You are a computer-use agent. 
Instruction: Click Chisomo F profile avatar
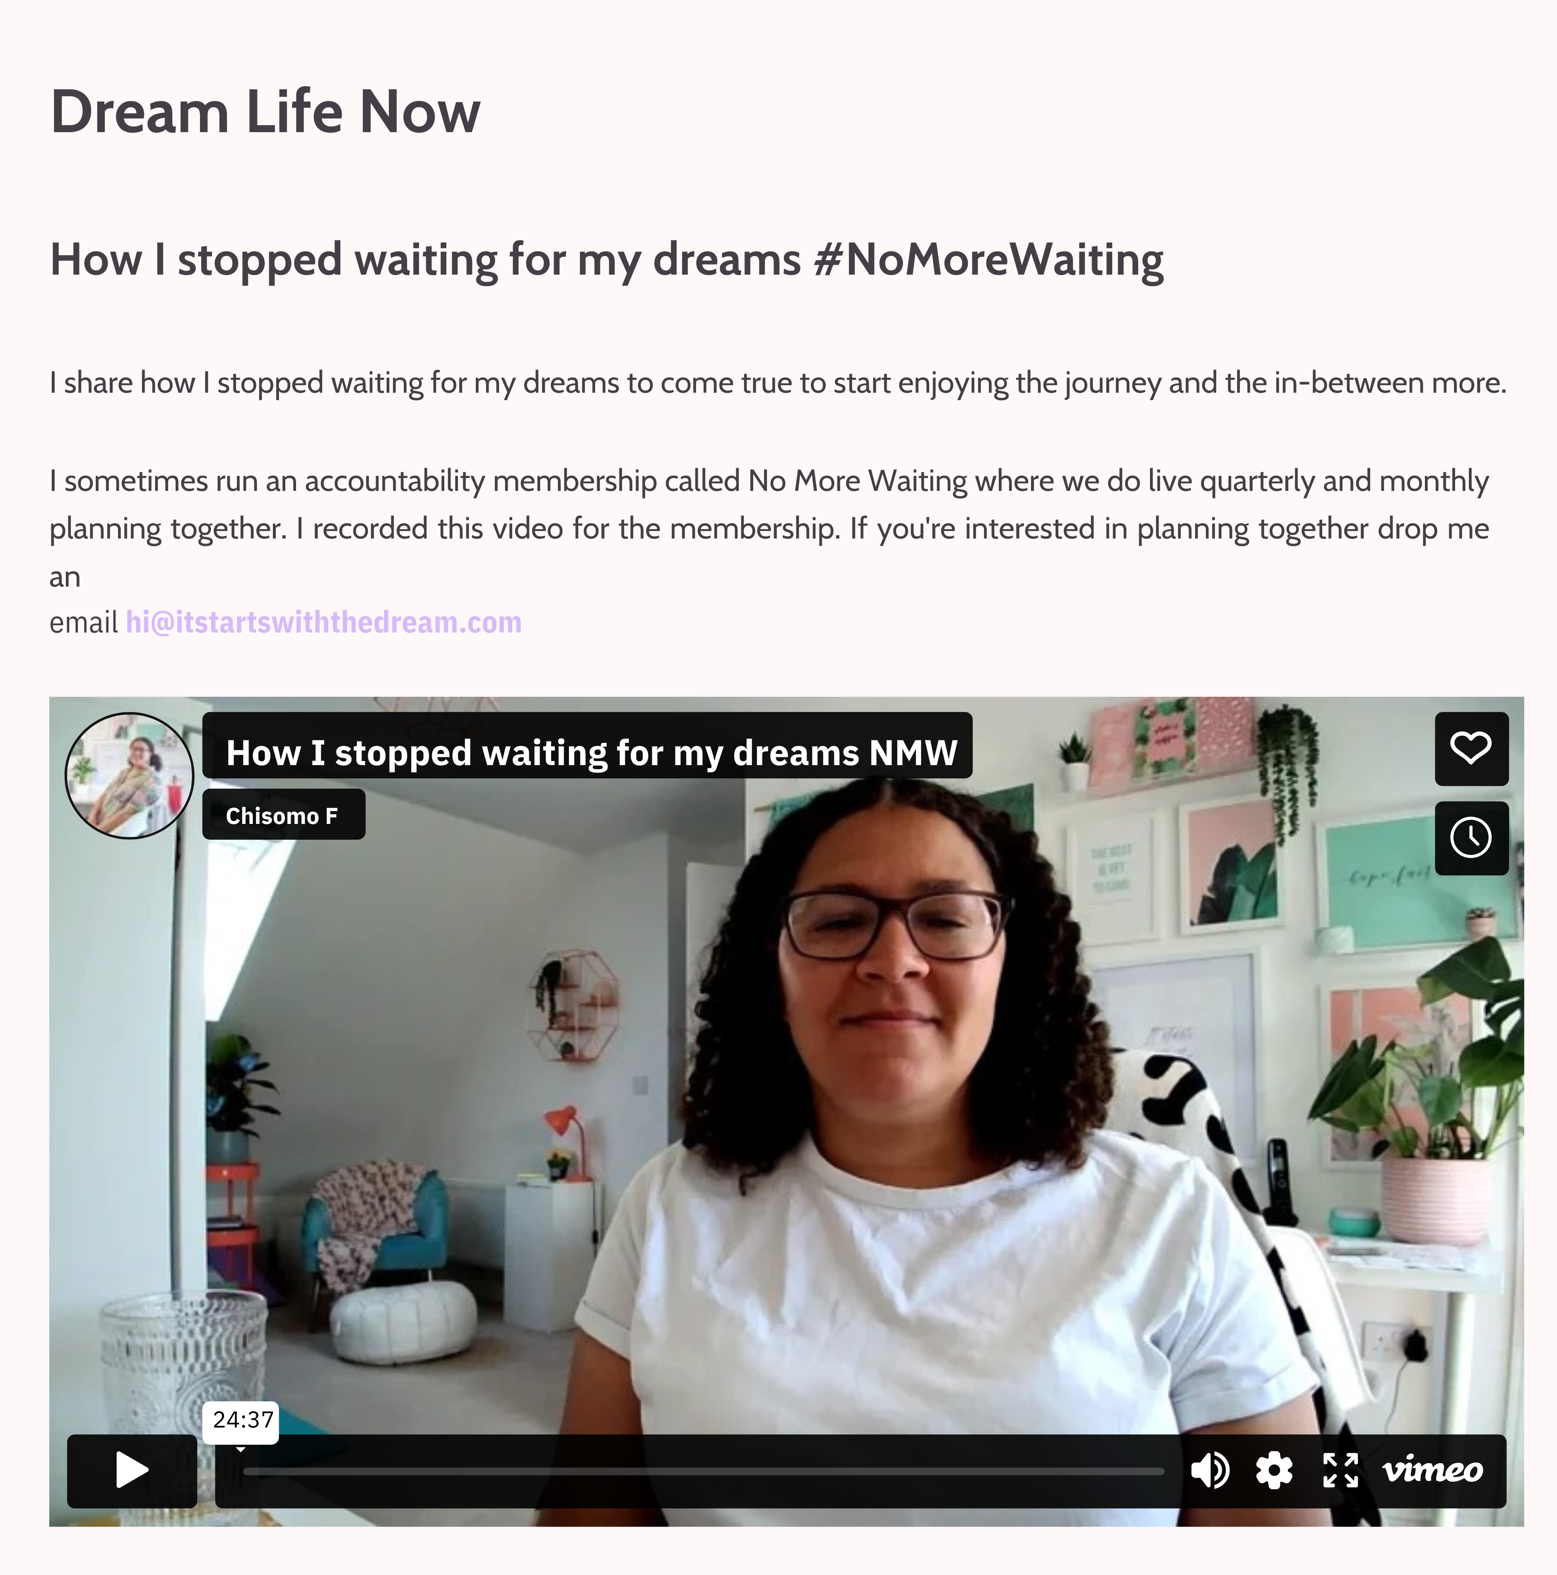point(130,775)
